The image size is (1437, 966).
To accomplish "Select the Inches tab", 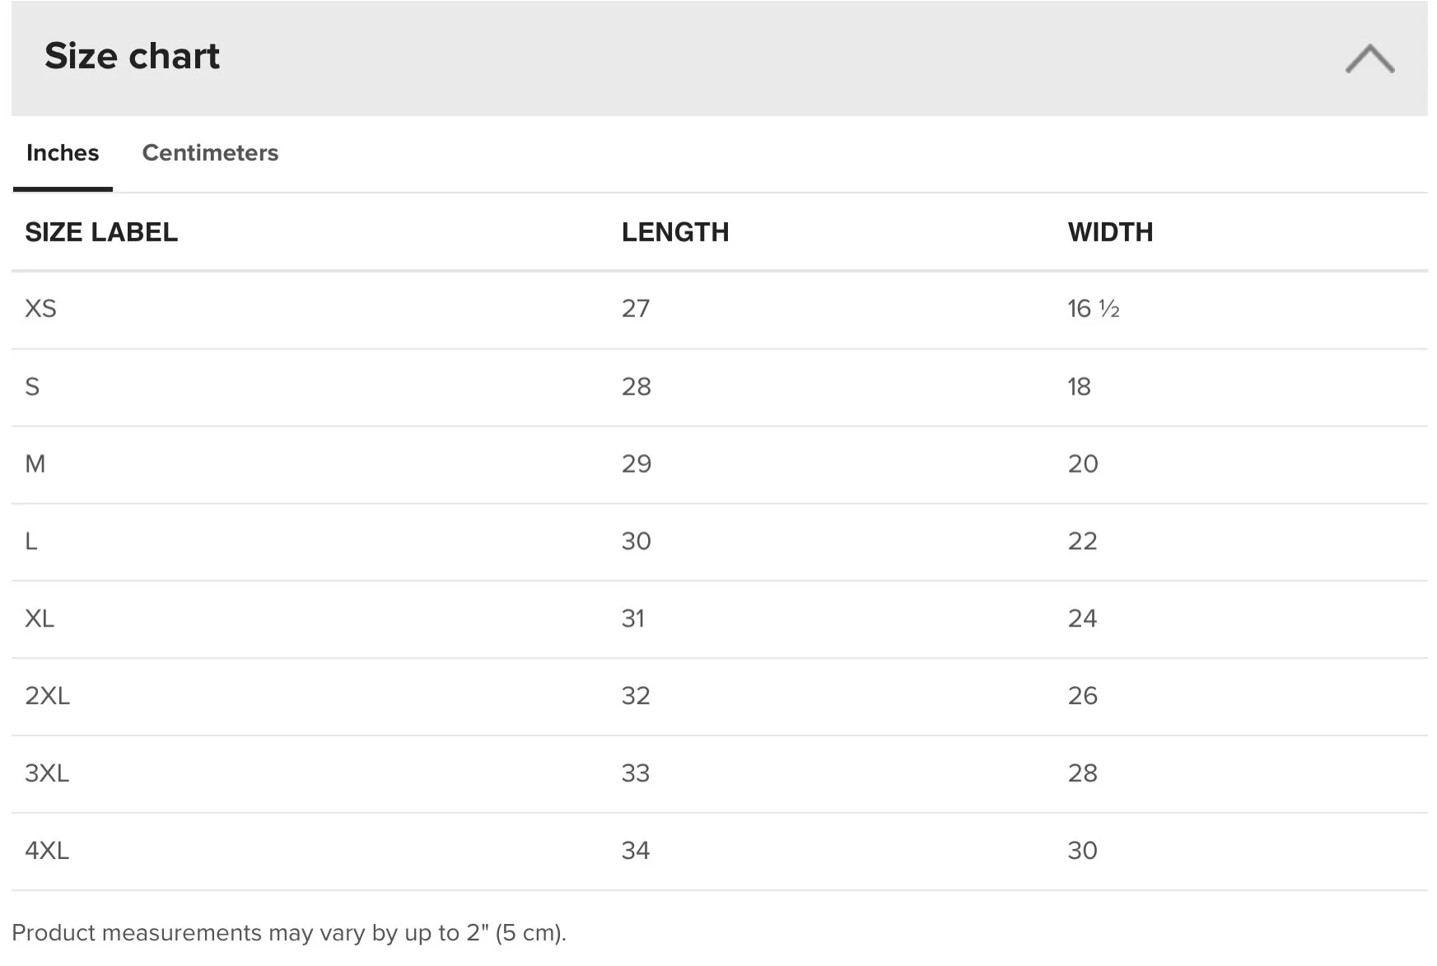I will click(63, 153).
